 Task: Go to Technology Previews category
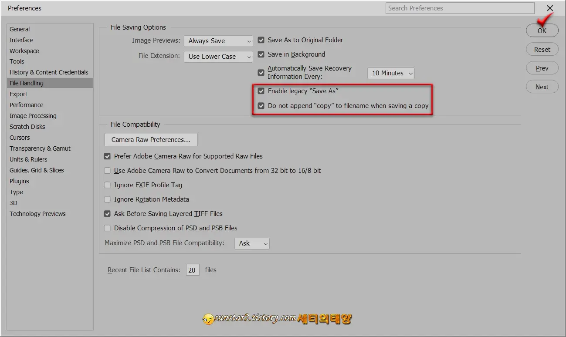[x=50, y=214]
